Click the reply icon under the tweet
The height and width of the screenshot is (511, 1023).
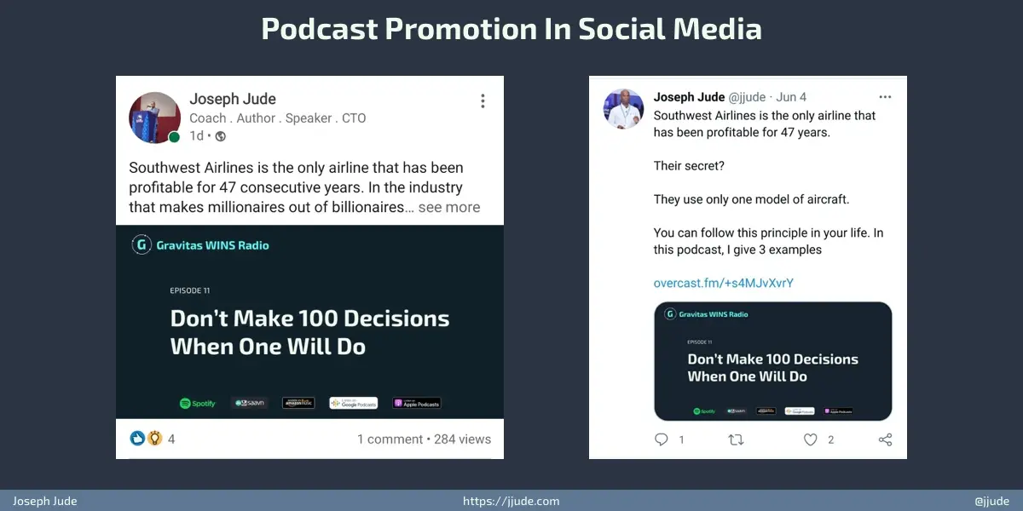tap(662, 439)
